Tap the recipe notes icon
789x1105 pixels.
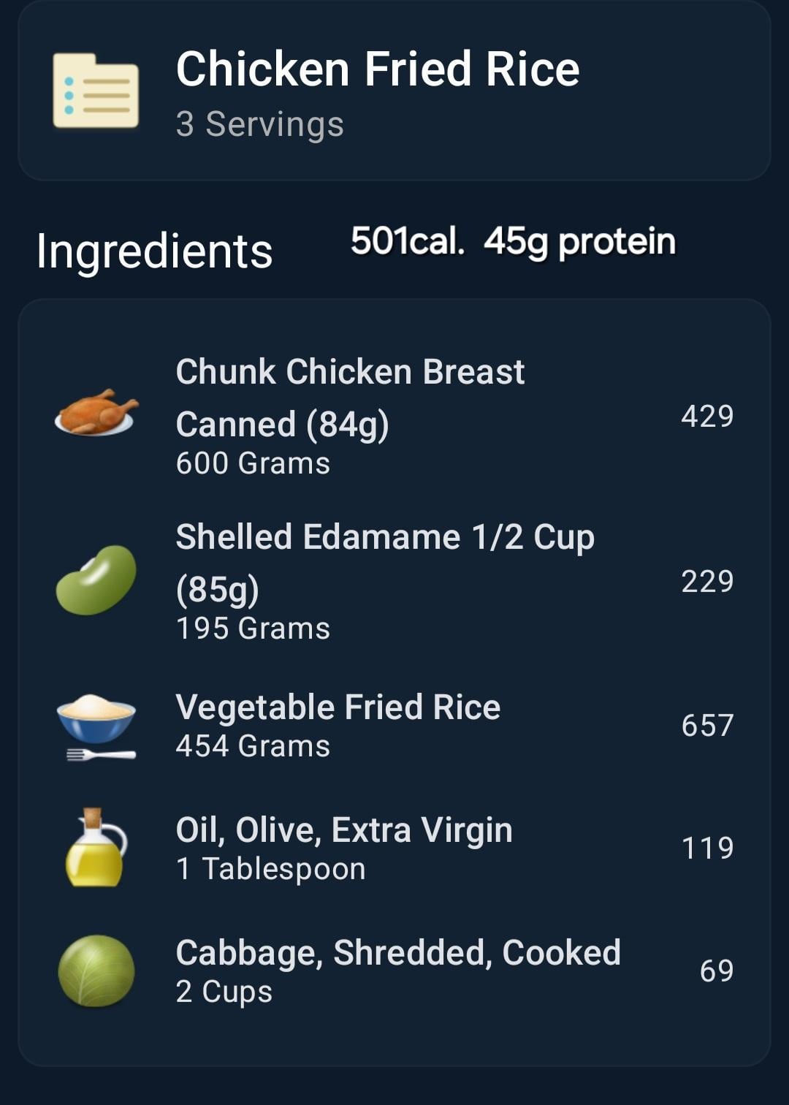coord(96,91)
